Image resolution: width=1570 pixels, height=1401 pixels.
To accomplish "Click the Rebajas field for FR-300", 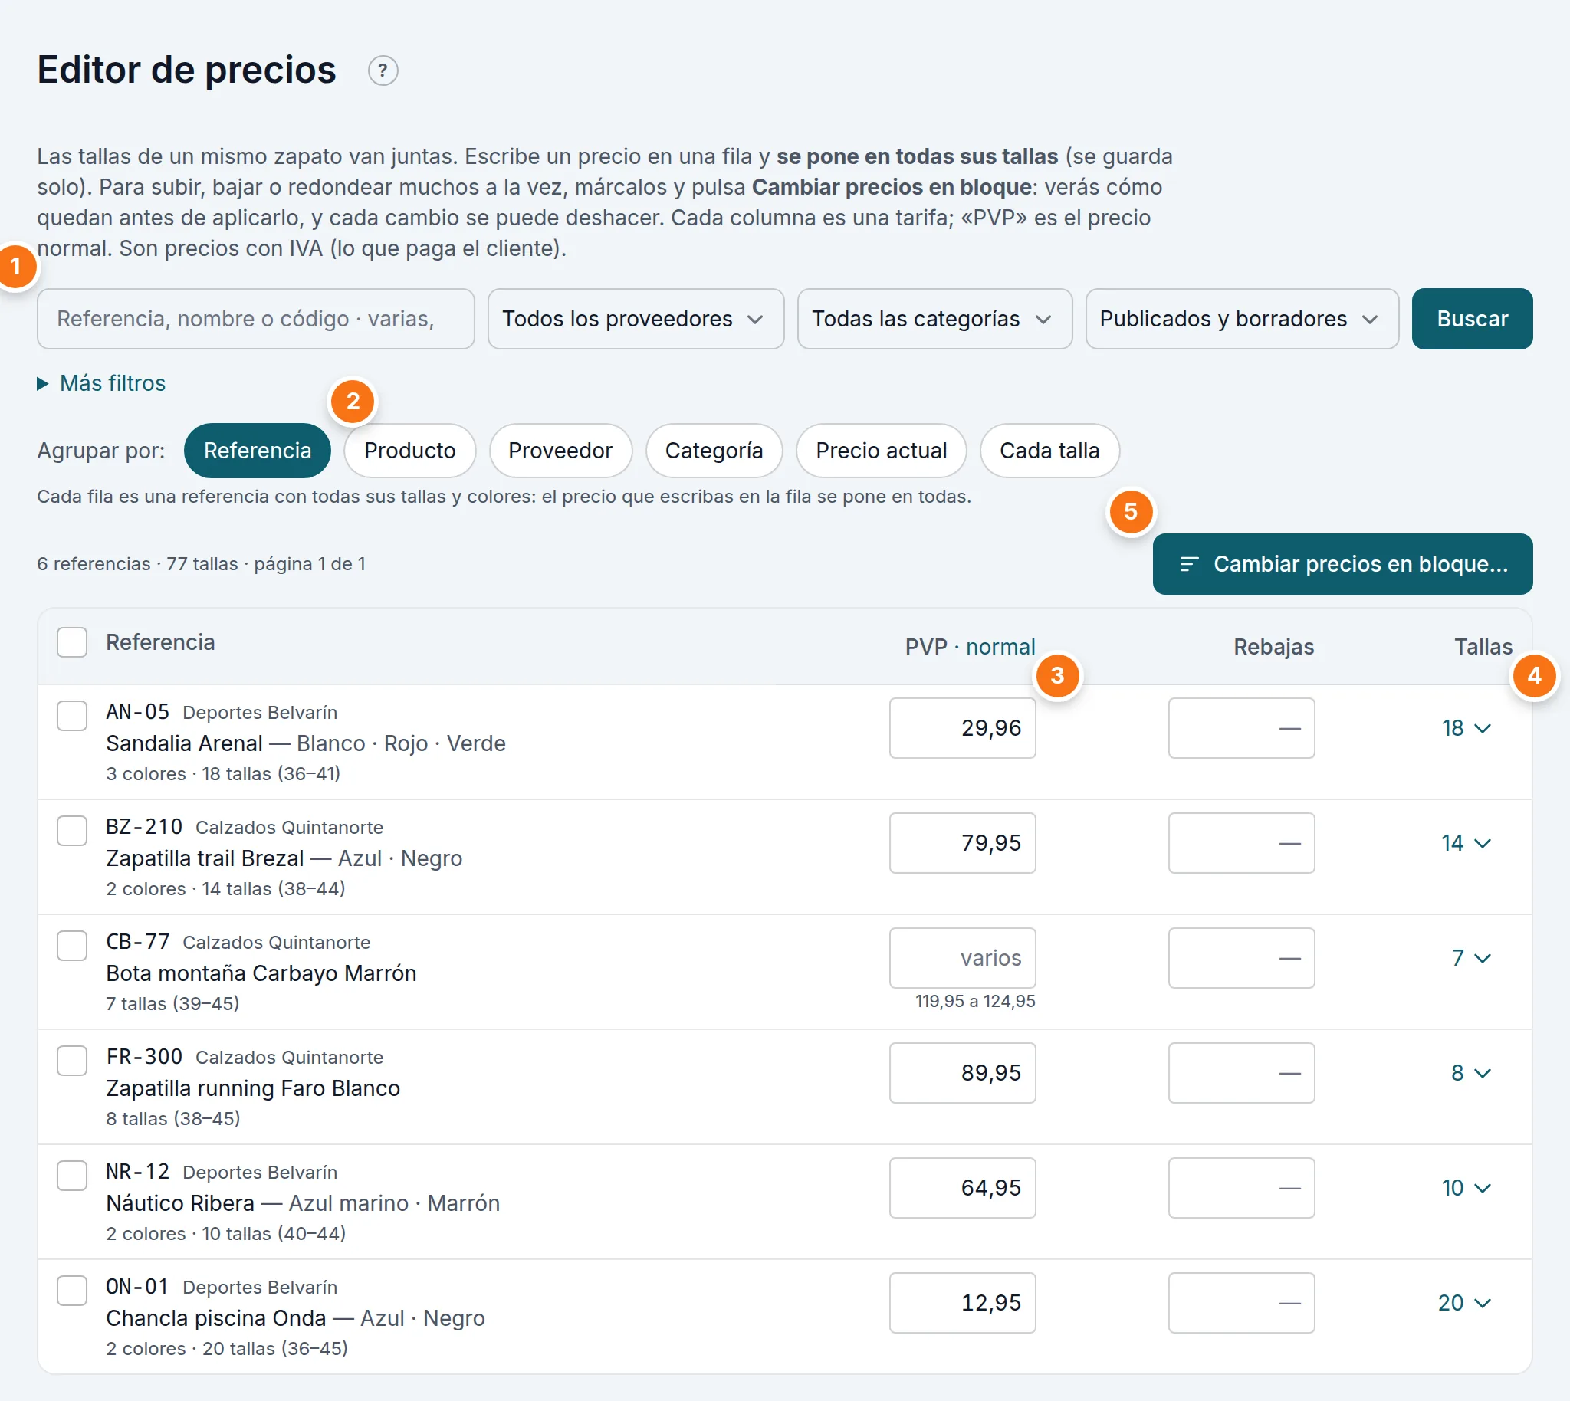I will [1241, 1073].
